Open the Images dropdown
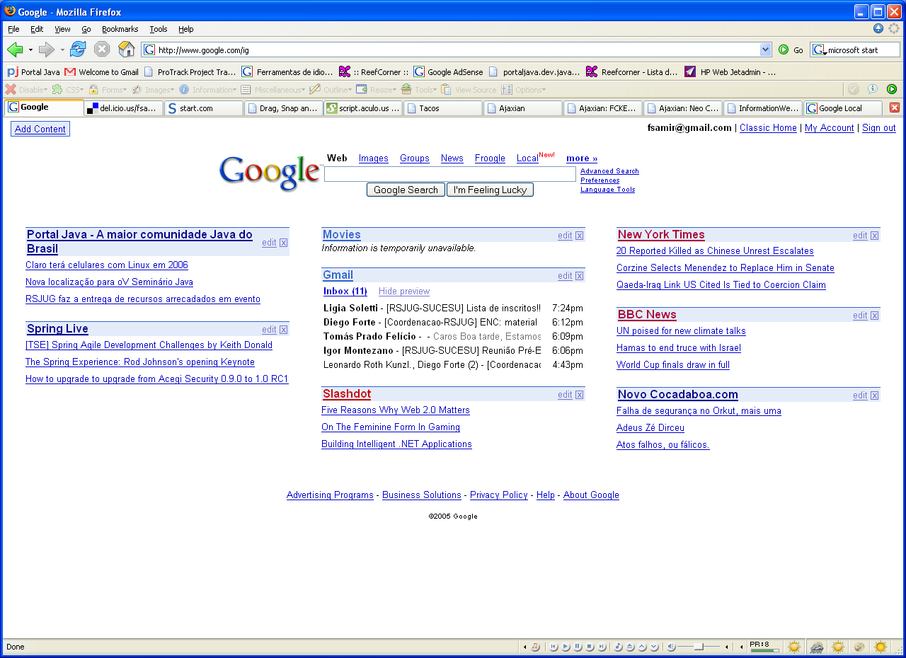 153,90
